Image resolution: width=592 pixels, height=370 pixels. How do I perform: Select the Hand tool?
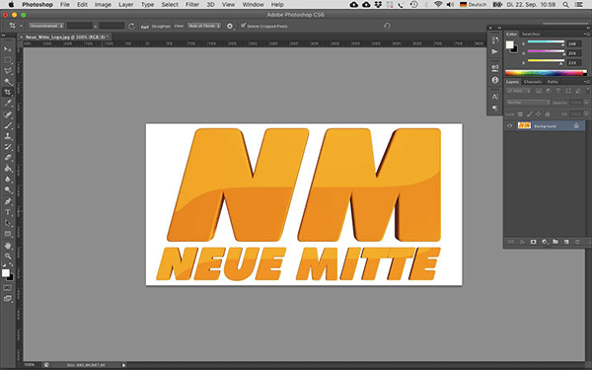pos(8,246)
